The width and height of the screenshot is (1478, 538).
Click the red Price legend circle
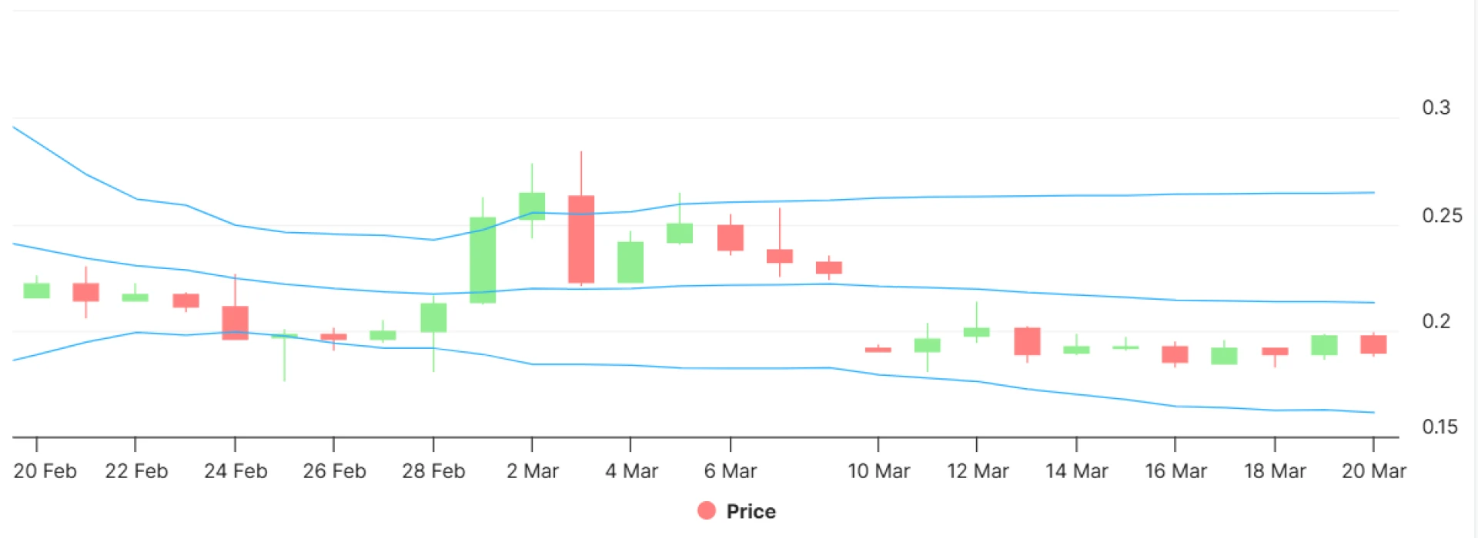pos(706,510)
